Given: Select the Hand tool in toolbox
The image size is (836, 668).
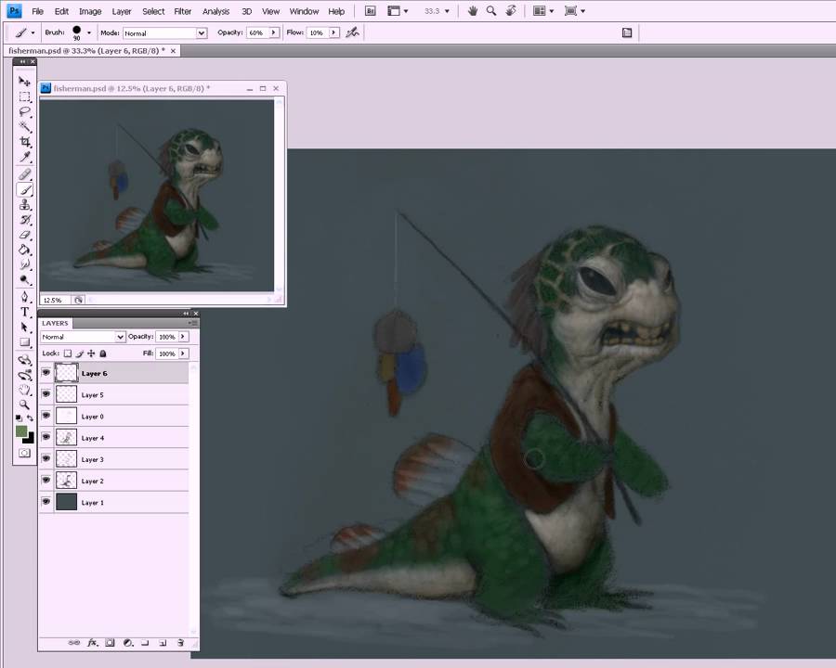Looking at the screenshot, I should (24, 390).
